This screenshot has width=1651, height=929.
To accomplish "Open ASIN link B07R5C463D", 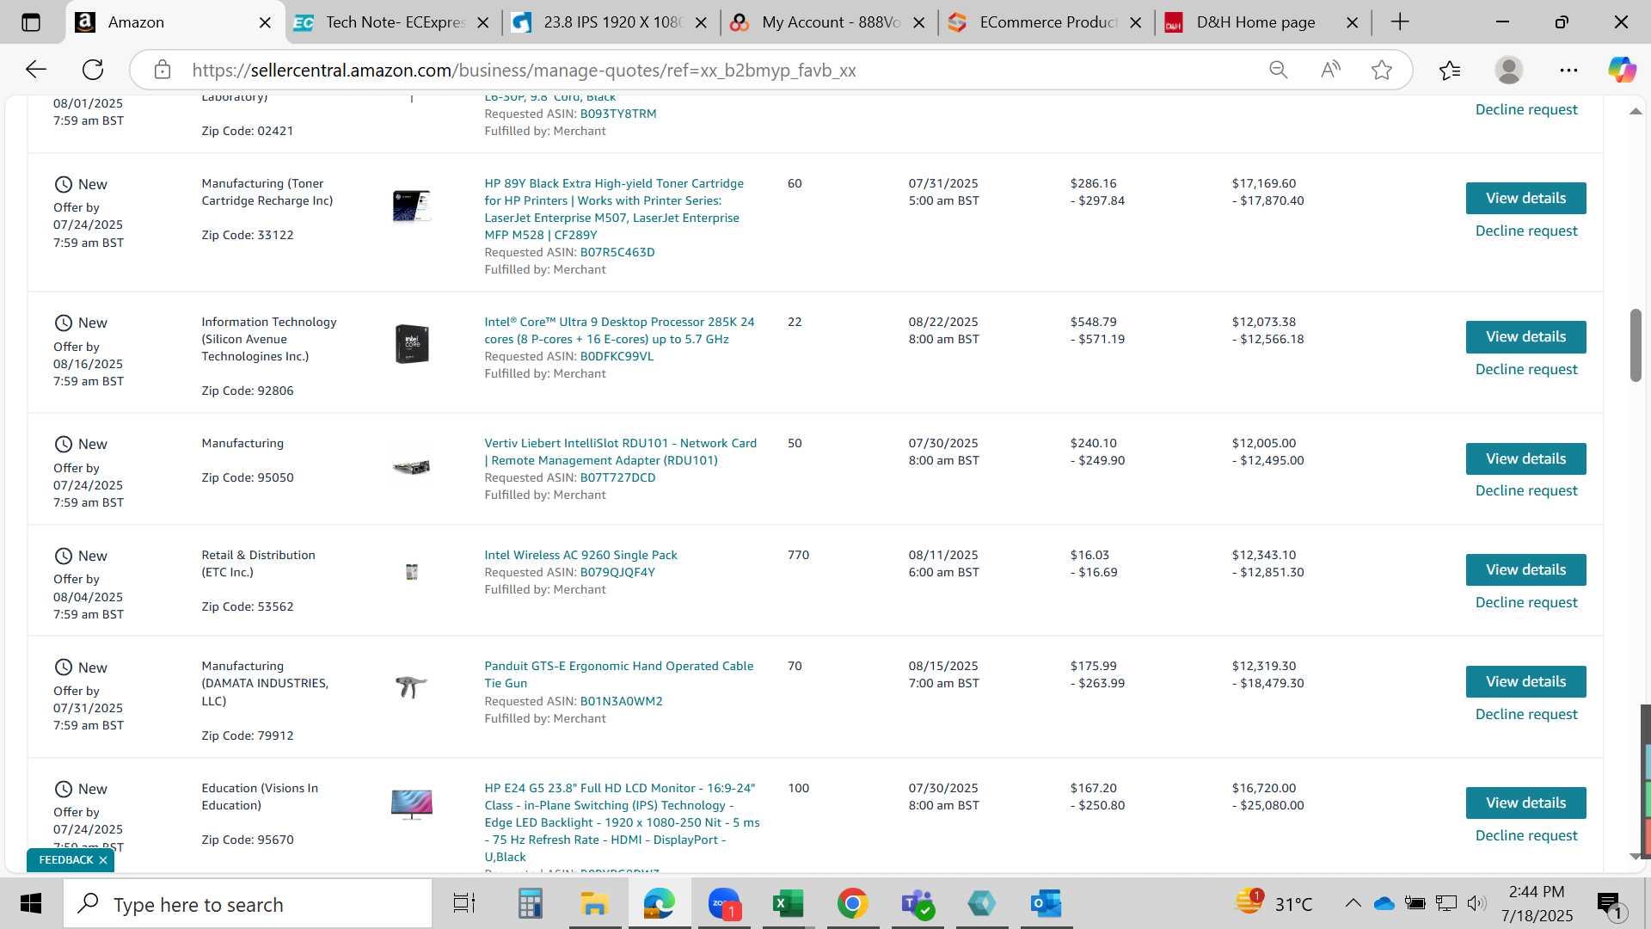I will pyautogui.click(x=617, y=252).
